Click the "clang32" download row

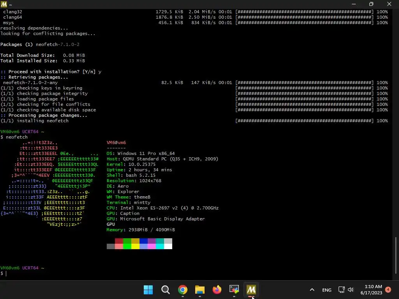(196, 12)
